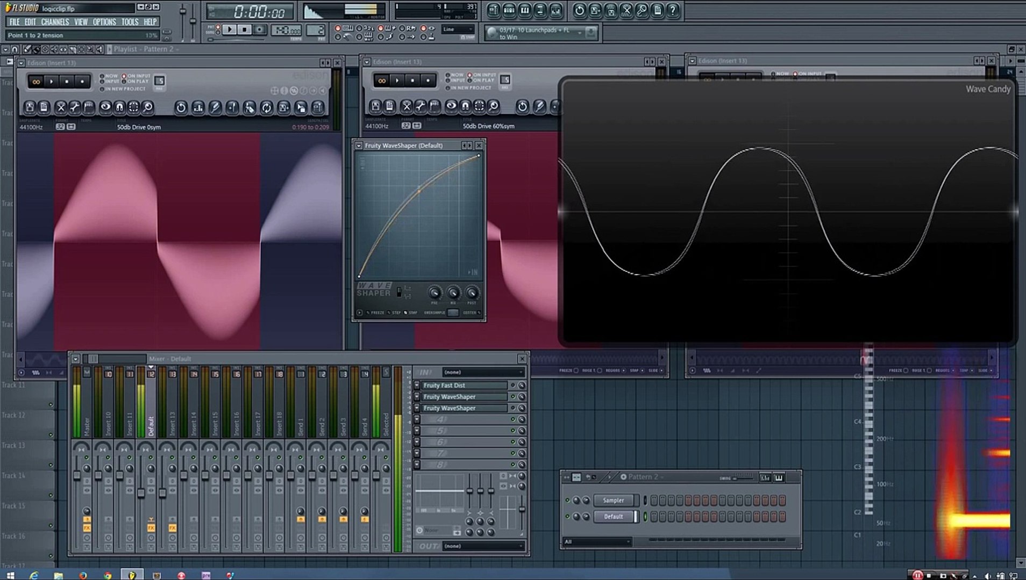The width and height of the screenshot is (1026, 580).
Task: Adjust WaveShaper POST knob
Action: (x=472, y=293)
